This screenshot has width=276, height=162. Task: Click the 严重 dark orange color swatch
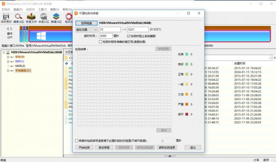coord(187,104)
